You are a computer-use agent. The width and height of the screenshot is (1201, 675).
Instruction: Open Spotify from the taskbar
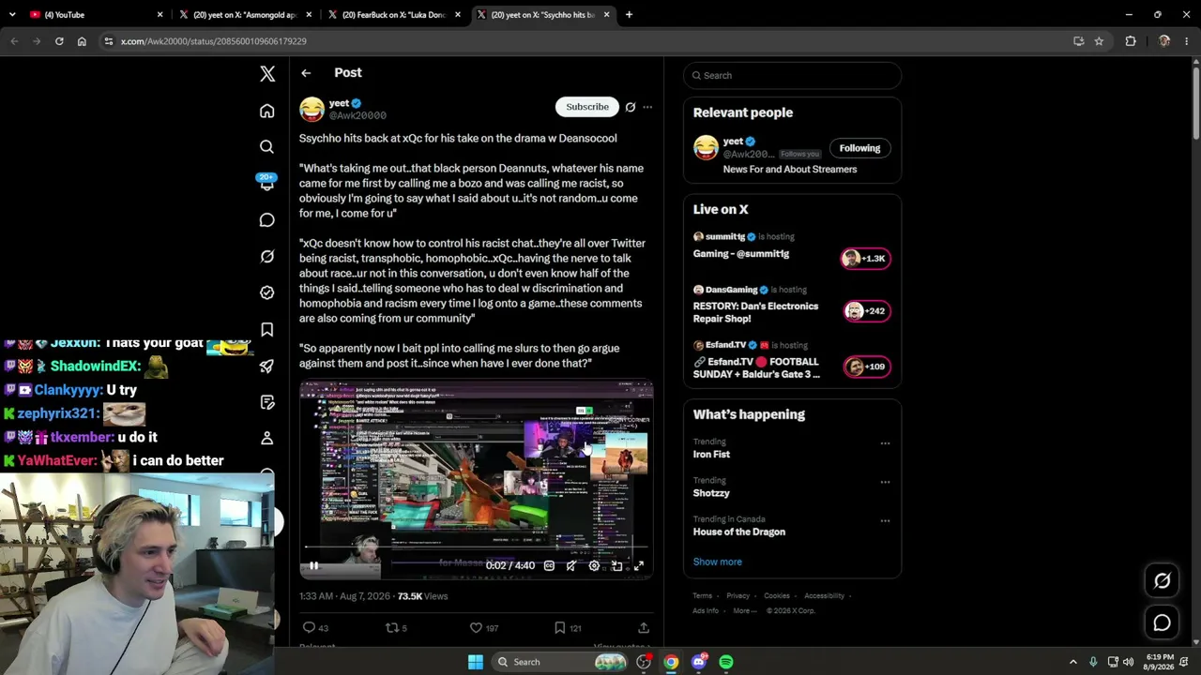click(x=726, y=662)
